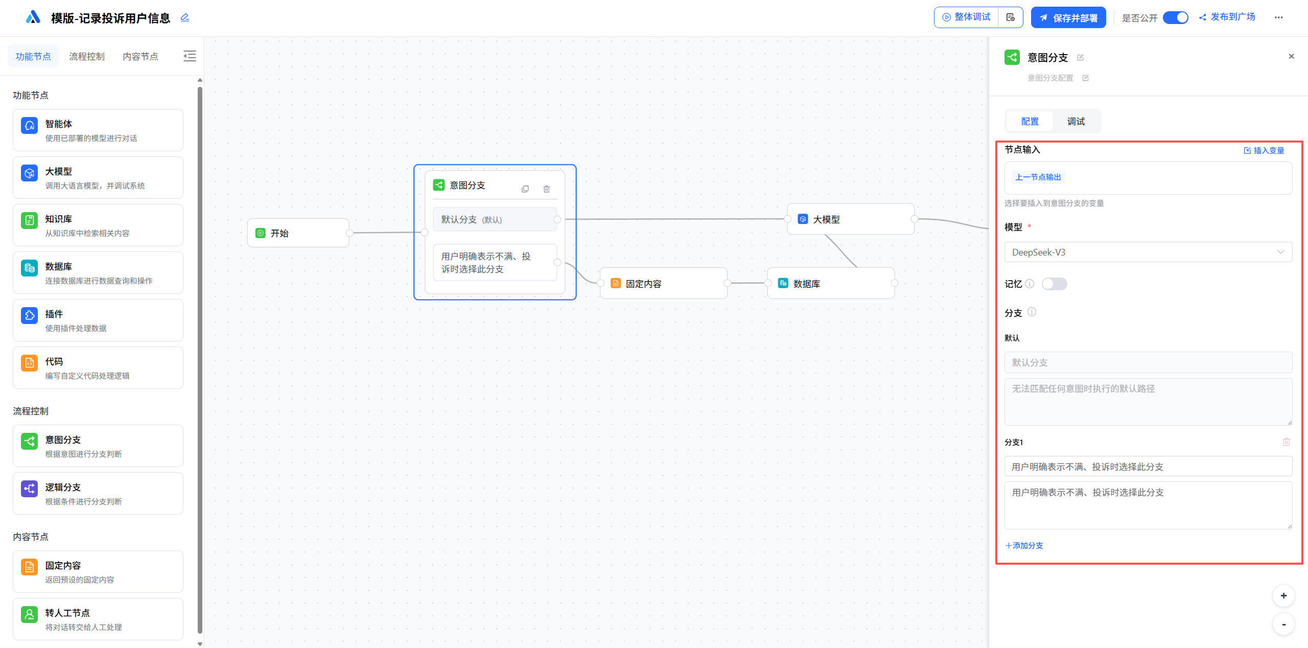
Task: Delete 分支1 using its red trash icon
Action: [x=1286, y=442]
